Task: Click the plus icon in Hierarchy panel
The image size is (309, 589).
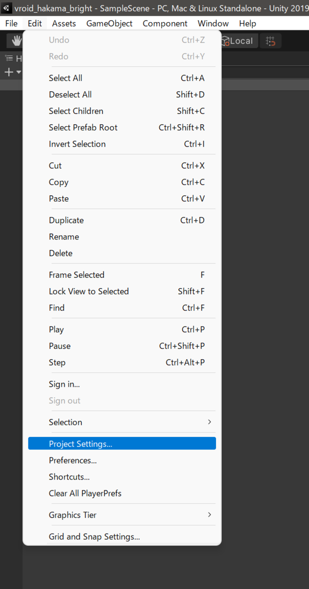Action: pyautogui.click(x=8, y=72)
